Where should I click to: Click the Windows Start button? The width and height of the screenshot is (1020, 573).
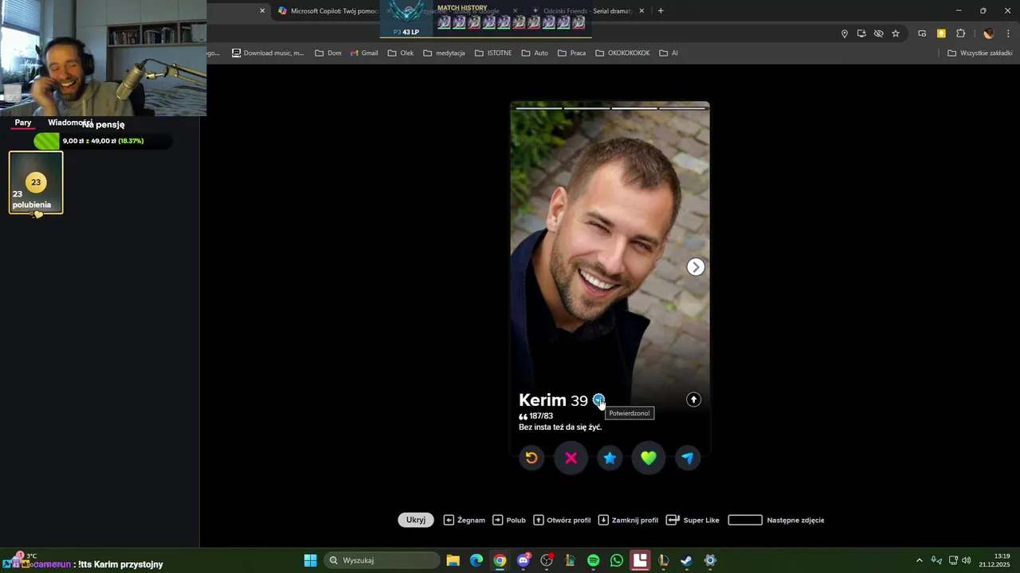coord(311,560)
